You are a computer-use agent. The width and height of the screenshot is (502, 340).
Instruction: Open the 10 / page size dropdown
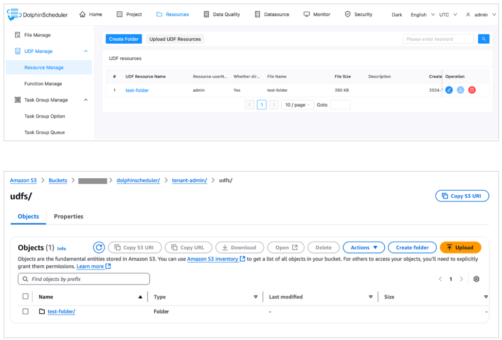coord(298,105)
